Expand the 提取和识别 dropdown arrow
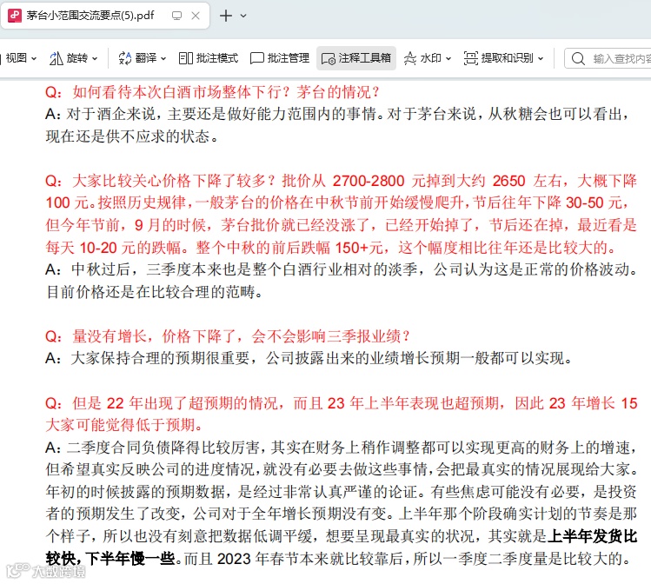Viewport: 651px width, 584px height. click(541, 58)
